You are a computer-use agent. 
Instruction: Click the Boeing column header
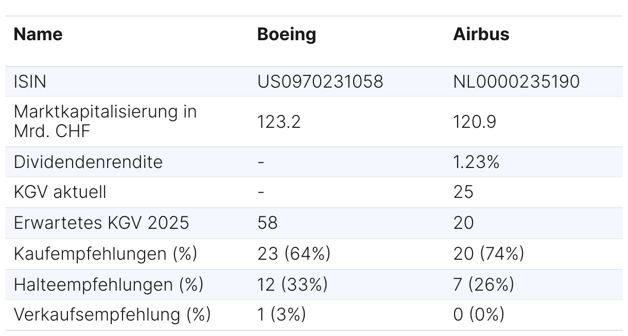(286, 35)
